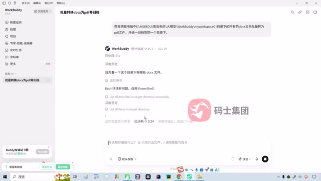Screen dimensions: 321x181
Task: Expand the app dropdown beside WorkBuddy
Action: click(x=43, y=11)
